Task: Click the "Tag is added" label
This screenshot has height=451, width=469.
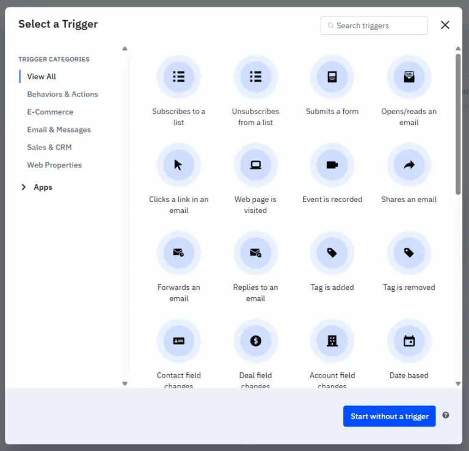Action: click(332, 287)
